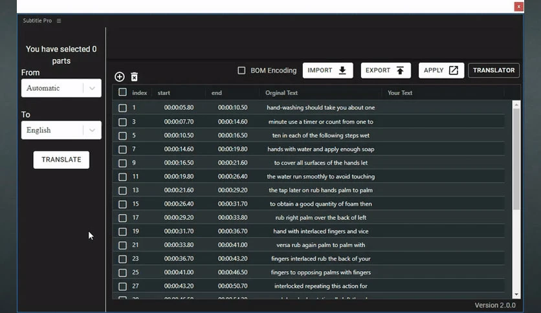The image size is (541, 313).
Task: Select row checkbox for index 9
Action: (x=122, y=163)
